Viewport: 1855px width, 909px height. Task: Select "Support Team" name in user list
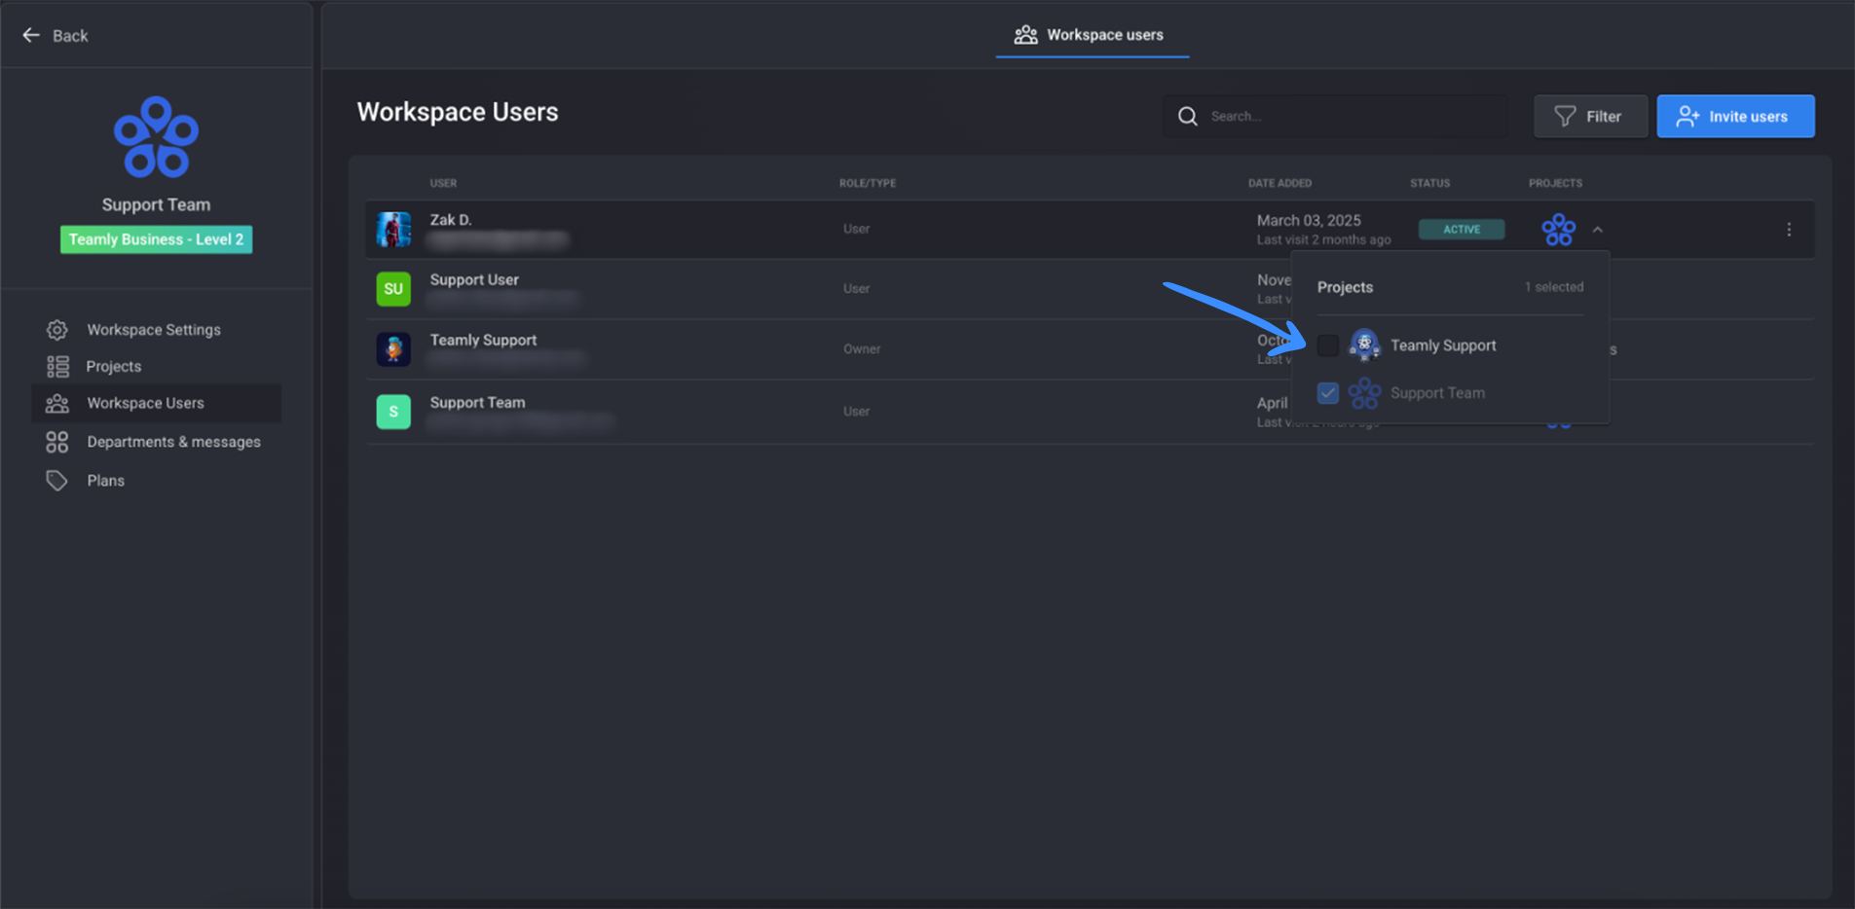click(x=477, y=402)
